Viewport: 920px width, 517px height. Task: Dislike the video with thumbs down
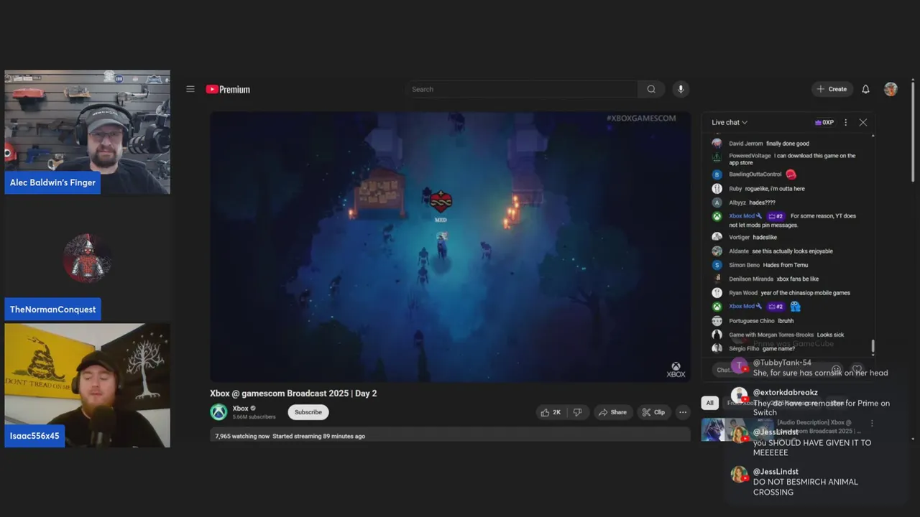point(577,412)
